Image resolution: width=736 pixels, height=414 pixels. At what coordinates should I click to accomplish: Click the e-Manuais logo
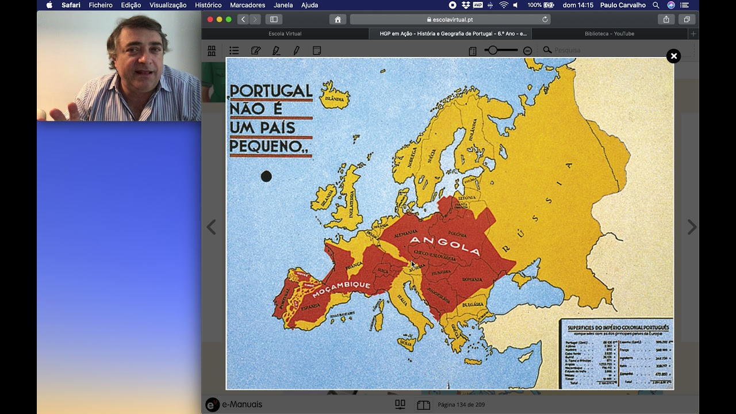point(234,405)
